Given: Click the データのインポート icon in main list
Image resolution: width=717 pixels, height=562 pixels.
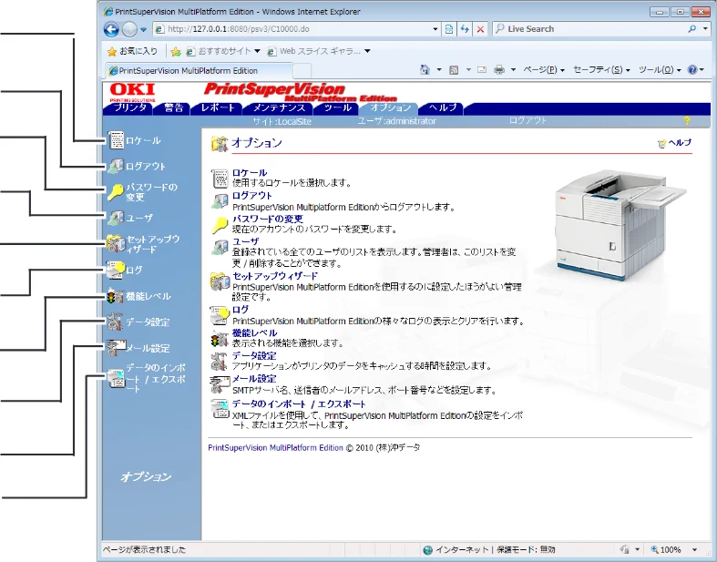Looking at the screenshot, I should 220,409.
